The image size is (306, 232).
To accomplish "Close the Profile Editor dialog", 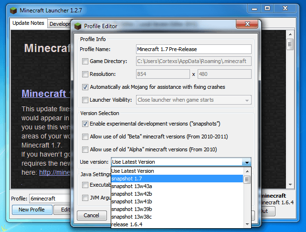I will click(247, 24).
